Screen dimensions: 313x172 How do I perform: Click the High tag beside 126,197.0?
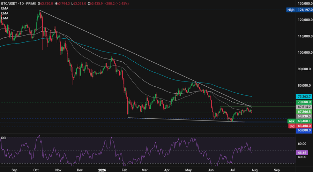click(x=291, y=10)
